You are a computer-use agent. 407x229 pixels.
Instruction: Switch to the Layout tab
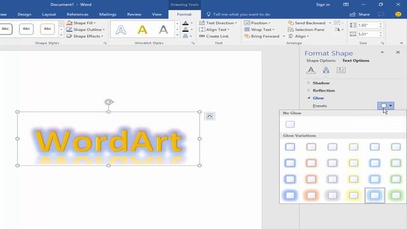pyautogui.click(x=49, y=14)
